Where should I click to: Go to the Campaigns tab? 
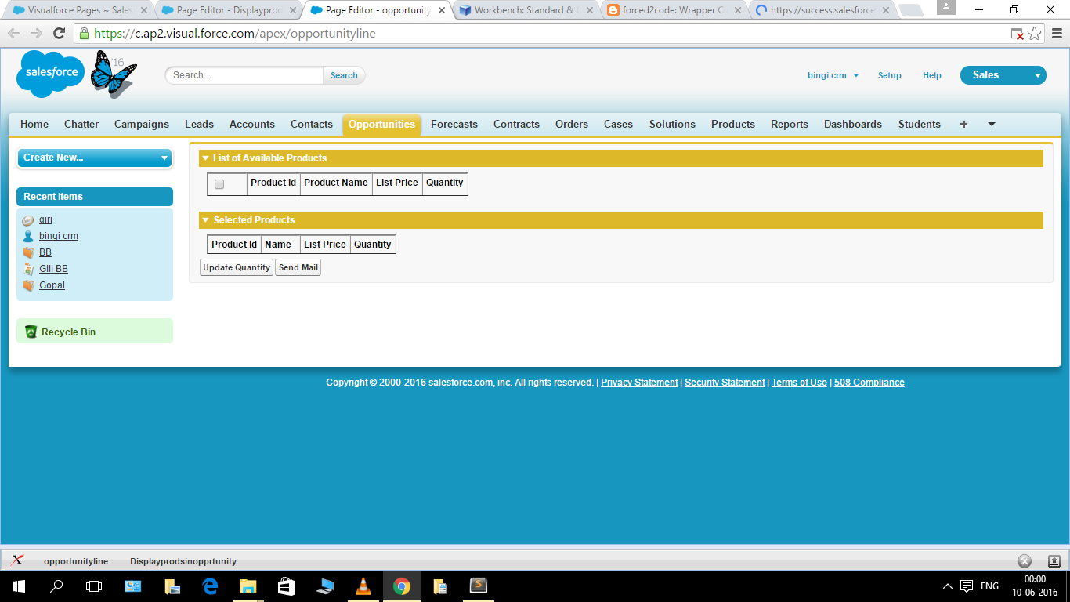tap(142, 124)
